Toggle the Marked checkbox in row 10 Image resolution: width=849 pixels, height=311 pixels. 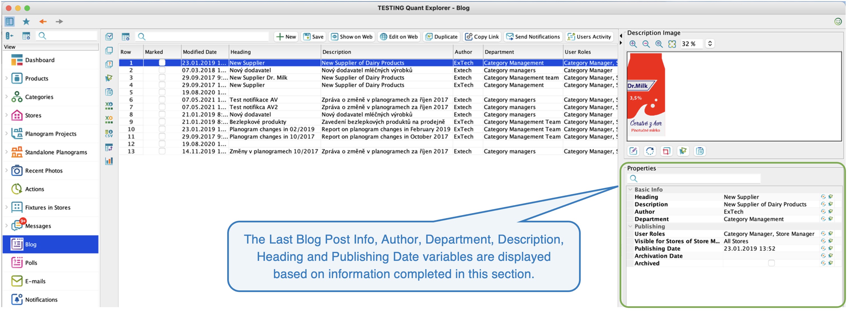coord(162,129)
